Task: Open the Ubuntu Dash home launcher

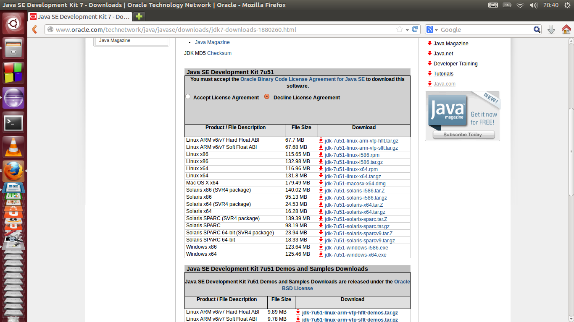Action: 14,23
